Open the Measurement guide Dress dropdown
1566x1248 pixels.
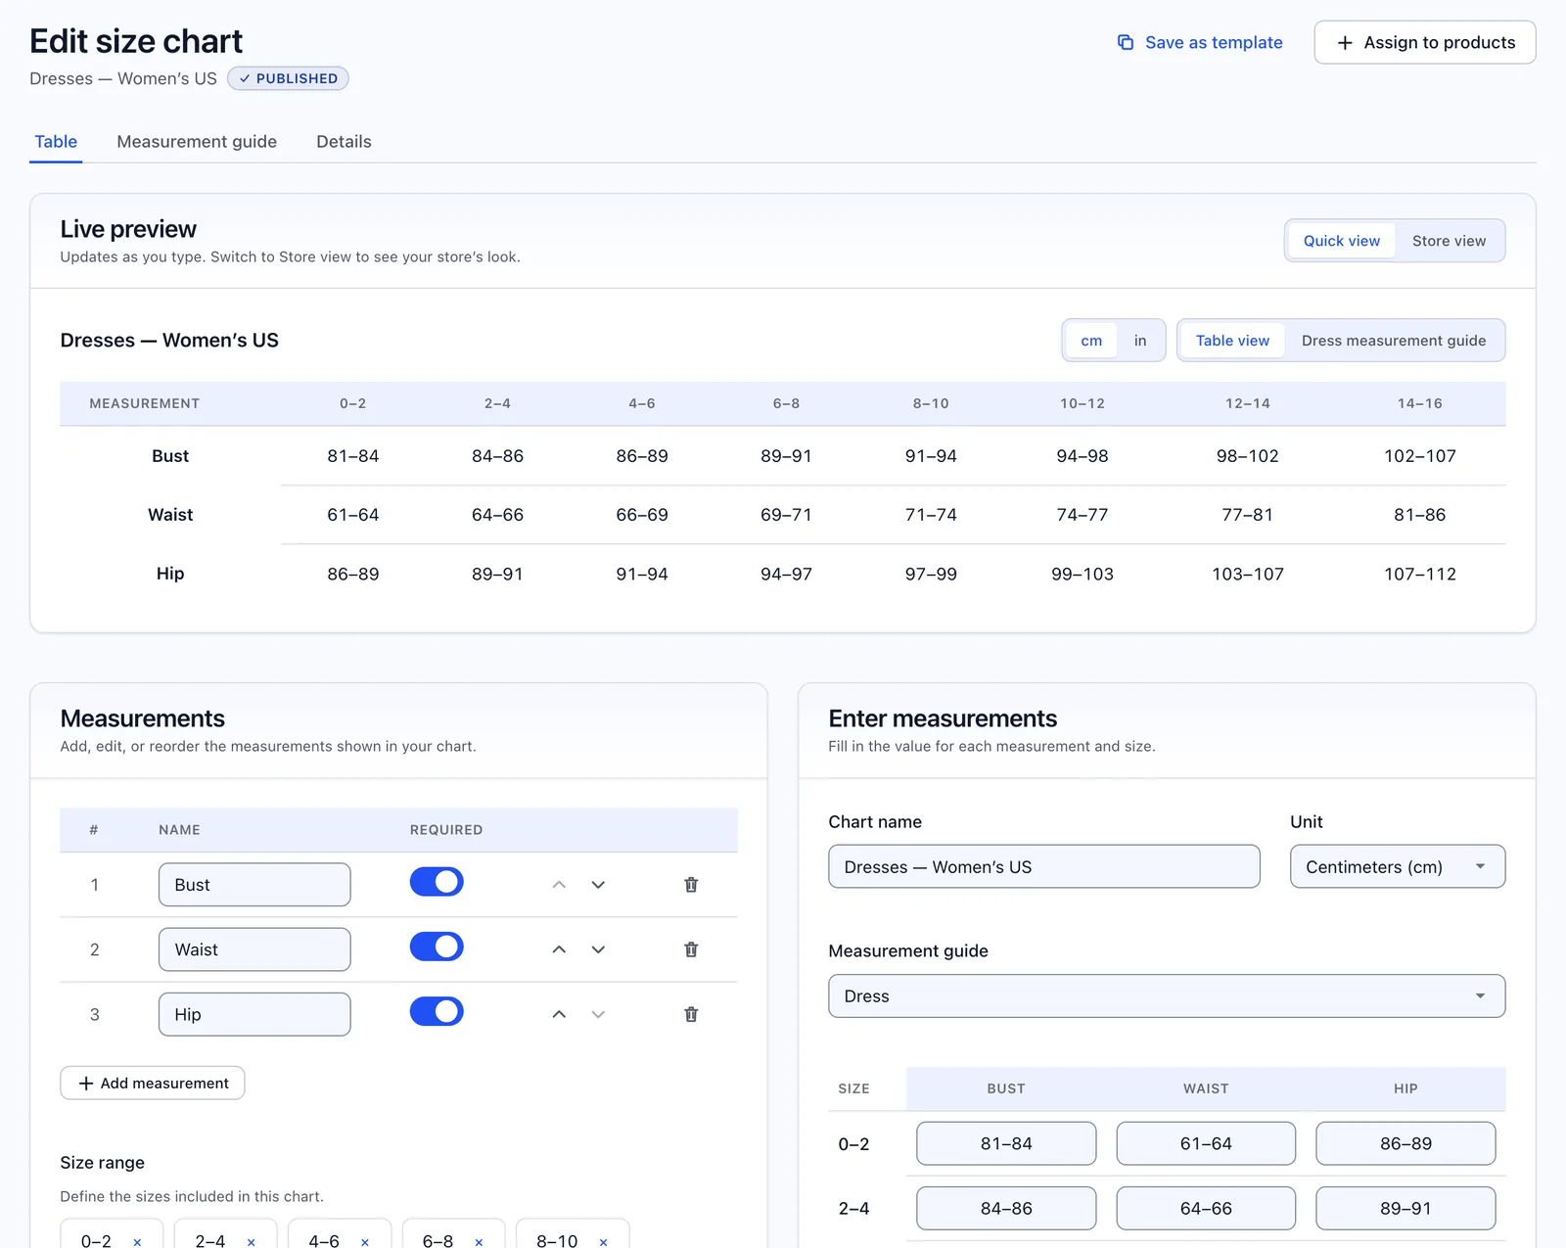tap(1167, 995)
